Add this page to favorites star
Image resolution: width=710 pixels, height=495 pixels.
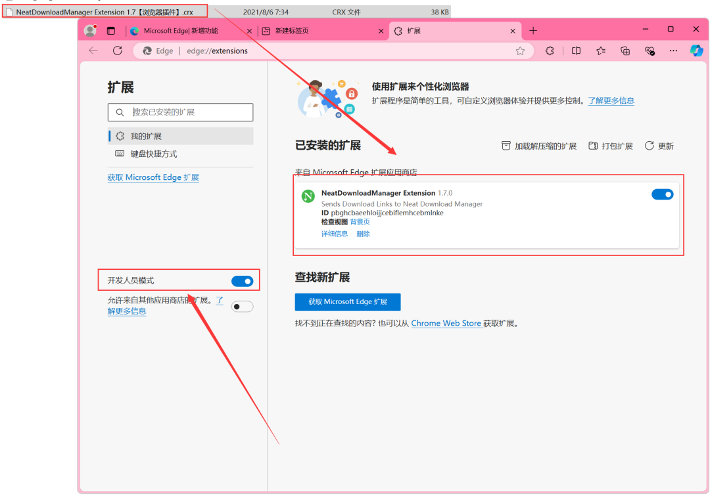coord(520,51)
